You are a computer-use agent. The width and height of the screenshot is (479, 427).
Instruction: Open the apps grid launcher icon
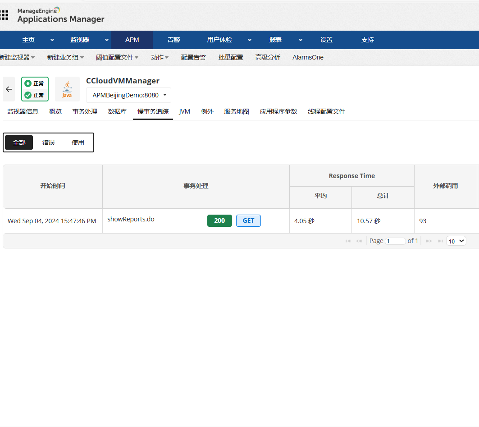tap(4, 15)
